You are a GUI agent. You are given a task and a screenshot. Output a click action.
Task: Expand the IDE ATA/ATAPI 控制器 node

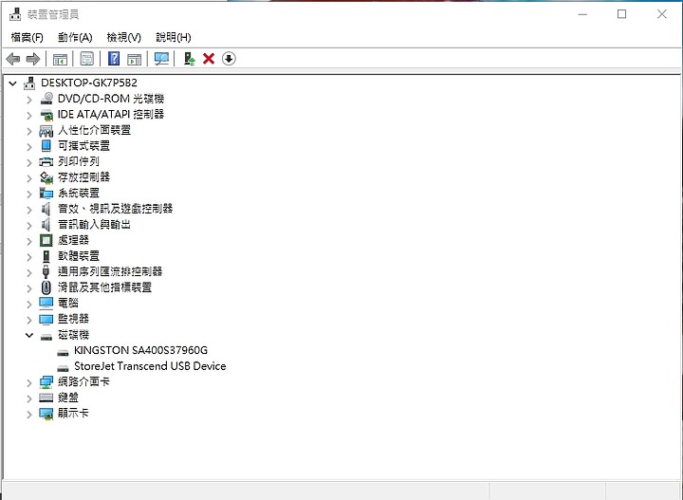29,116
